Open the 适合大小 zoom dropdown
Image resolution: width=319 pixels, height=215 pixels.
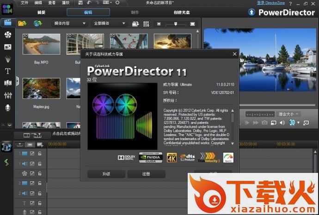tap(289, 114)
